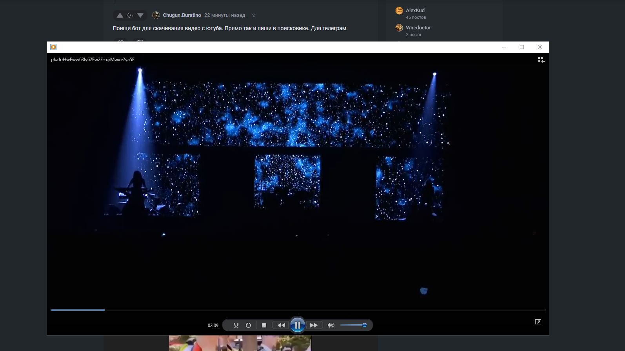Maximize the media player window
The height and width of the screenshot is (351, 625).
pos(522,47)
